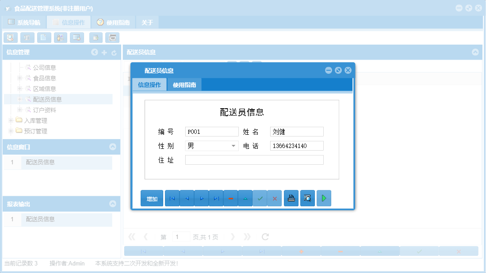Refresh the record list via circular arrow icon
The height and width of the screenshot is (273, 486).
(x=264, y=236)
